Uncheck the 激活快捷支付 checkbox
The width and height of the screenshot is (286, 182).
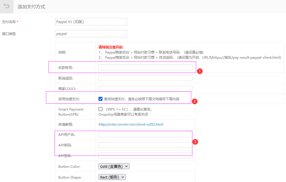point(100,99)
